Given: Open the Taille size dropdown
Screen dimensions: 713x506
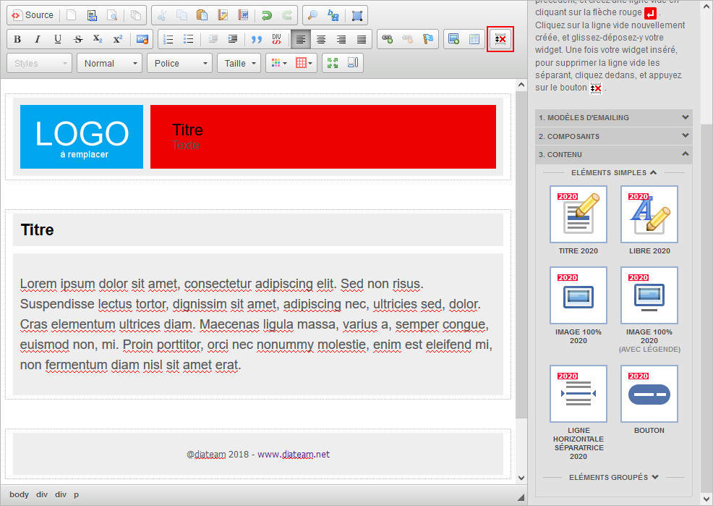Looking at the screenshot, I should (239, 63).
